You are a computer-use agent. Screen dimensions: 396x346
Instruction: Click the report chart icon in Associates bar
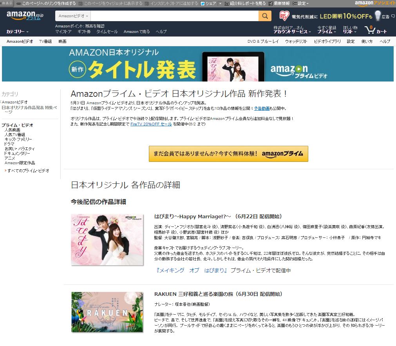(x=227, y=4)
